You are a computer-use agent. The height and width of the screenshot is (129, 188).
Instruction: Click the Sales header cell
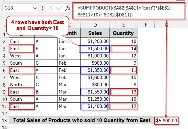pos(95,33)
